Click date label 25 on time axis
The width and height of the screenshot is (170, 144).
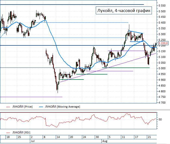pyautogui.click(x=19, y=137)
